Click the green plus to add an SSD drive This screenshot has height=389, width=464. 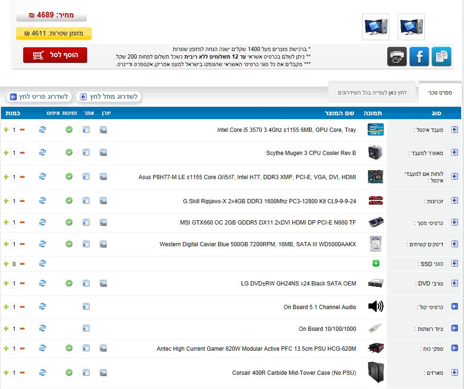tap(376, 263)
